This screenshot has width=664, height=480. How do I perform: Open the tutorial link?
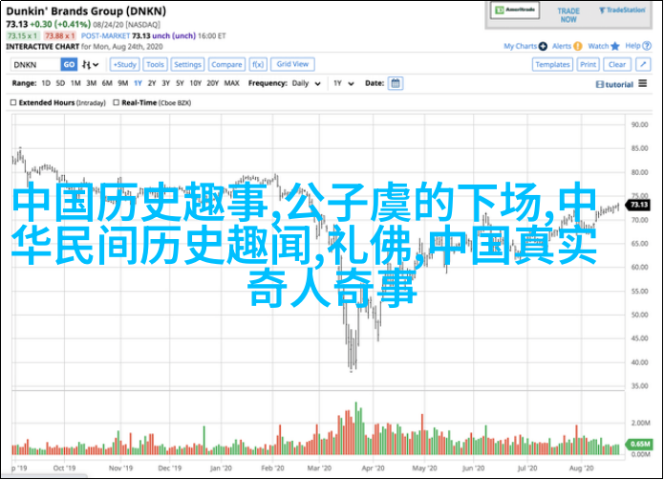(x=614, y=85)
